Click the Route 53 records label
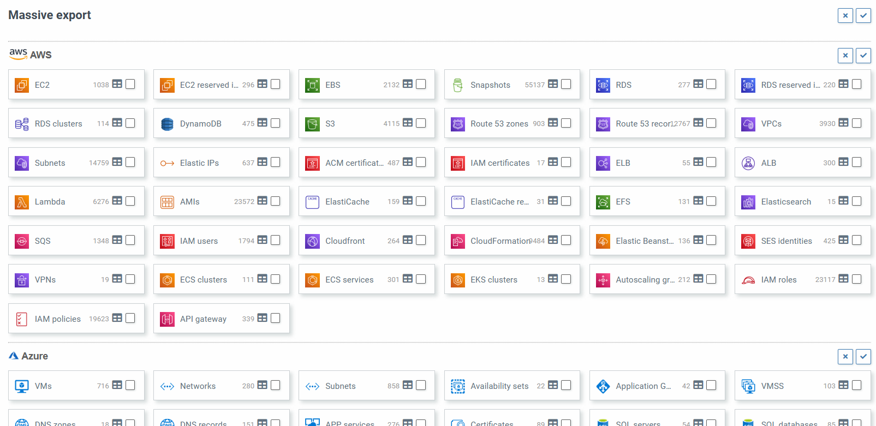 [x=644, y=124]
